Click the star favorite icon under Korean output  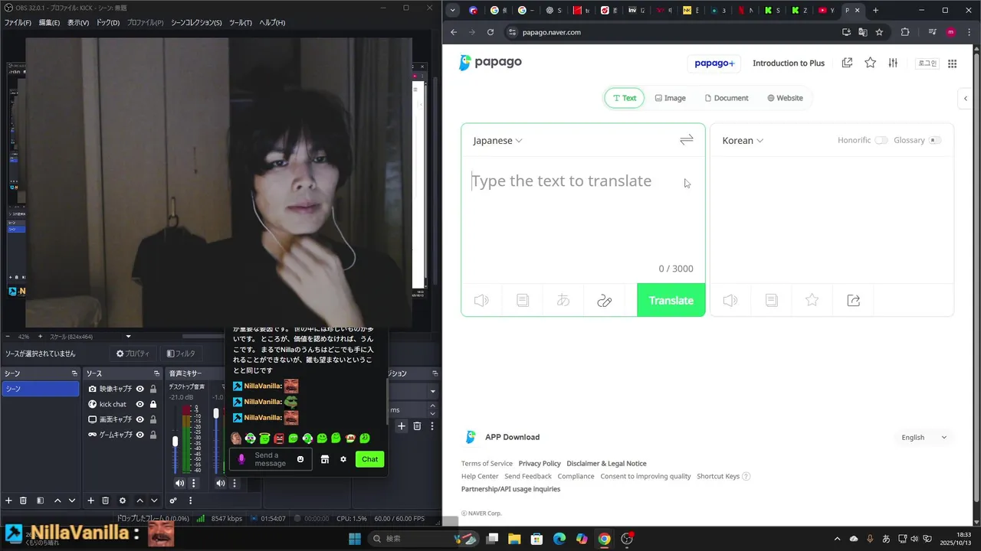[x=812, y=301]
